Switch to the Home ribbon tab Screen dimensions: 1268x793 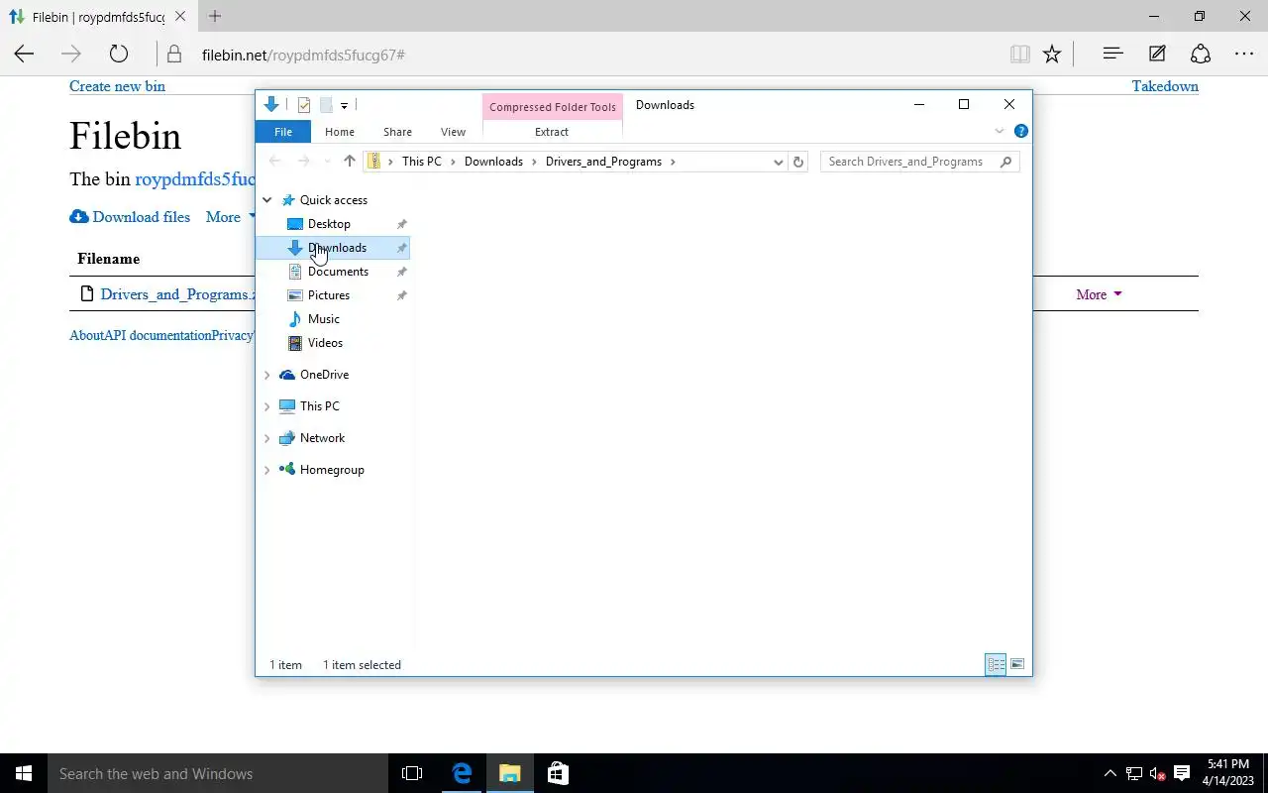pyautogui.click(x=340, y=132)
